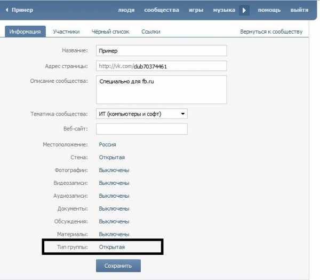Click the back arrow next to Пример
This screenshot has height=280, width=320.
[7, 10]
